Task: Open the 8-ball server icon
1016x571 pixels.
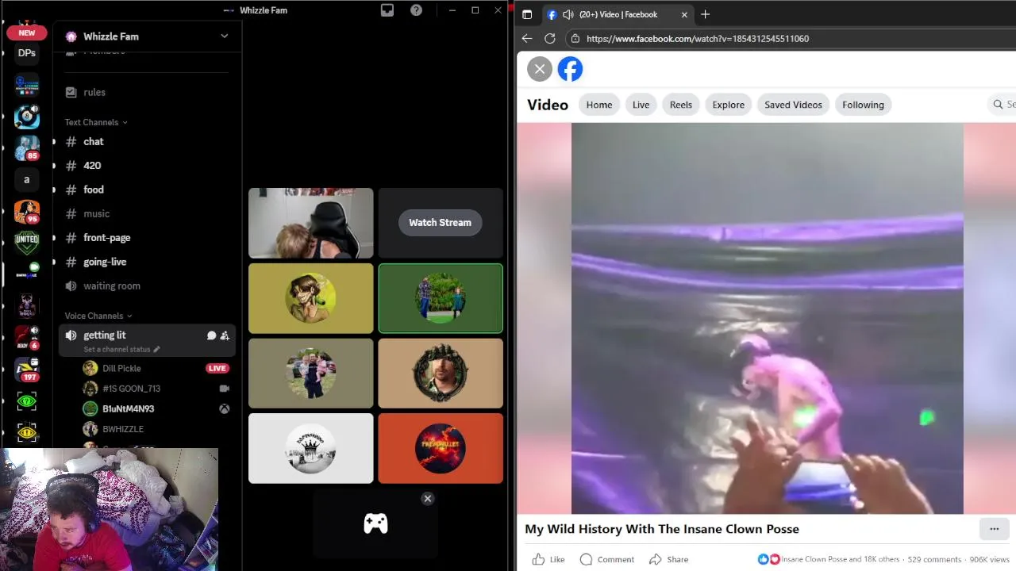Action: coord(27,117)
